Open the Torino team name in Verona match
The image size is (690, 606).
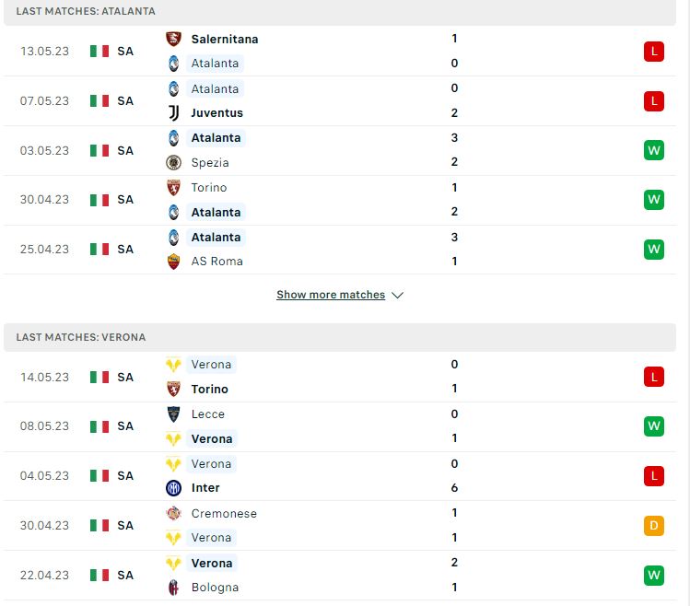click(x=209, y=389)
